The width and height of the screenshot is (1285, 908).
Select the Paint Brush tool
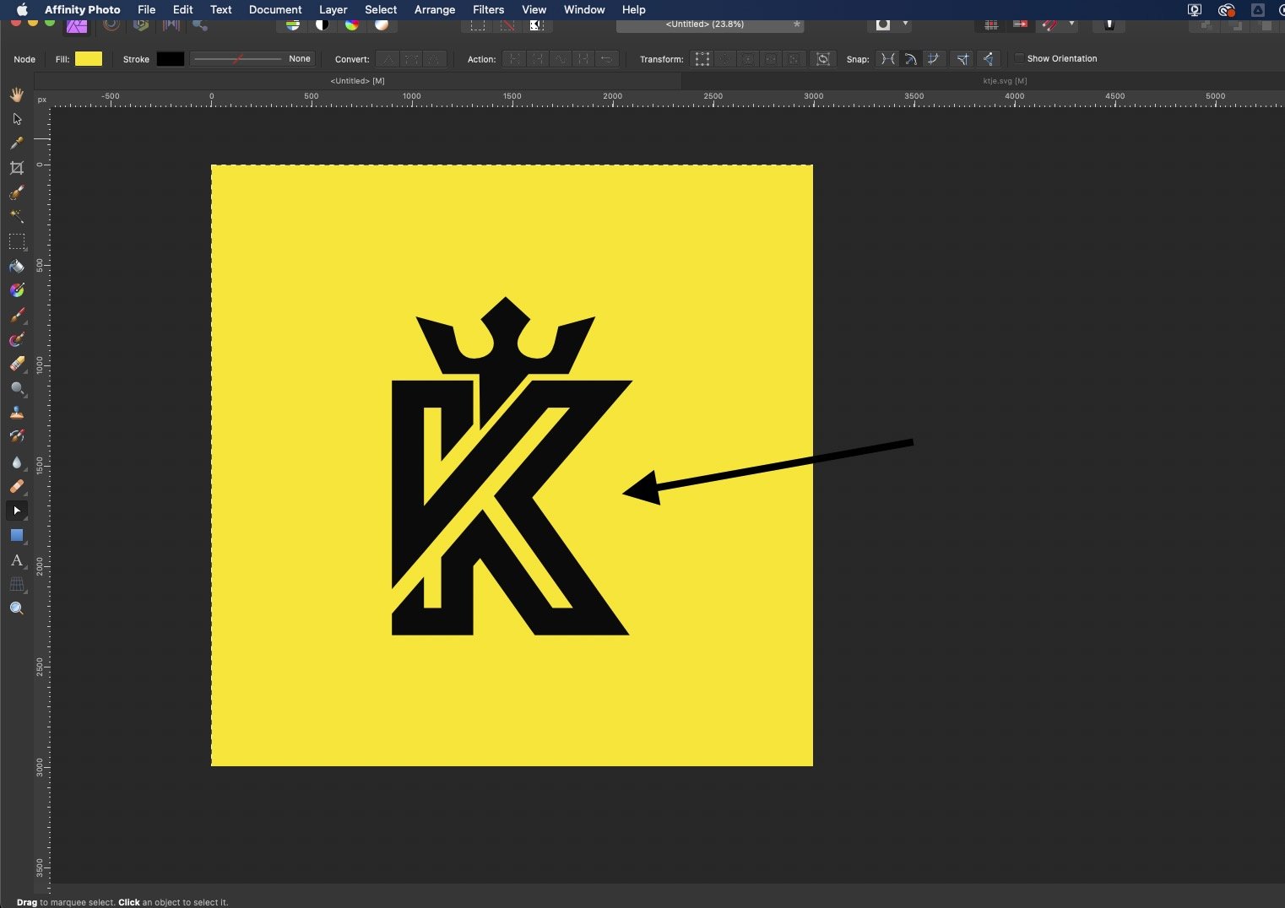(x=17, y=315)
